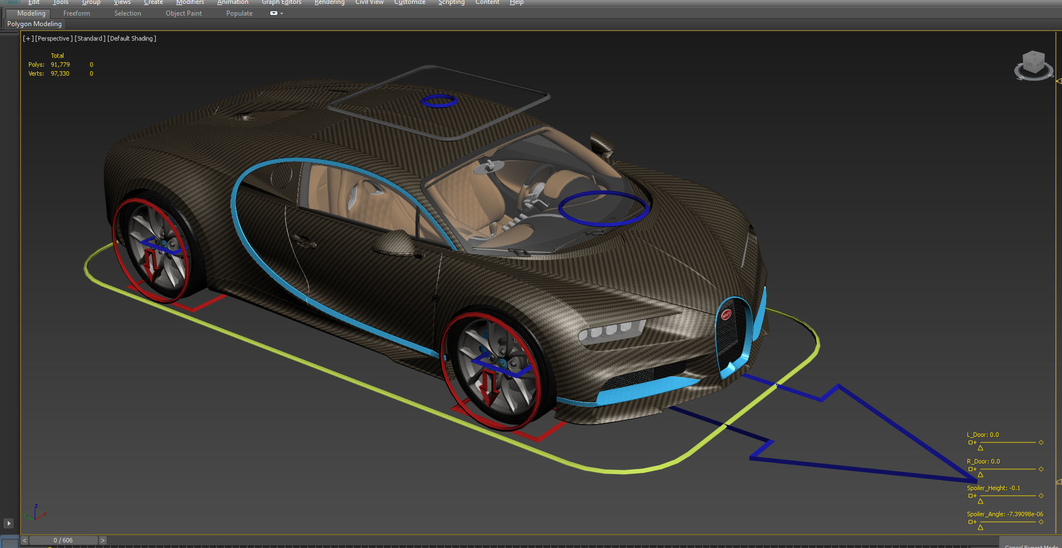Click the ViewCube navigation widget
Screen dimensions: 1062x548
point(1034,66)
